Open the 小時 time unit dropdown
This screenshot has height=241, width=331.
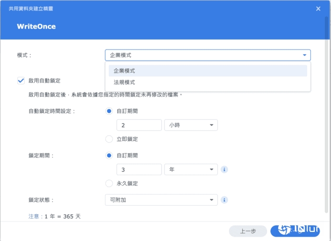(191, 125)
